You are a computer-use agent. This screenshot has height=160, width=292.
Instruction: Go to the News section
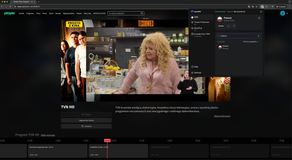point(45,13)
